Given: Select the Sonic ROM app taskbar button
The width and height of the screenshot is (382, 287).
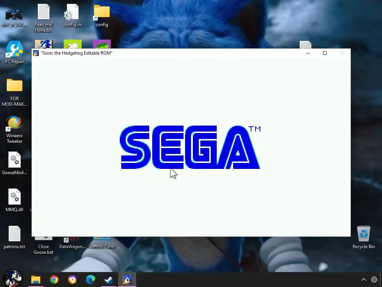Looking at the screenshot, I should click(127, 280).
